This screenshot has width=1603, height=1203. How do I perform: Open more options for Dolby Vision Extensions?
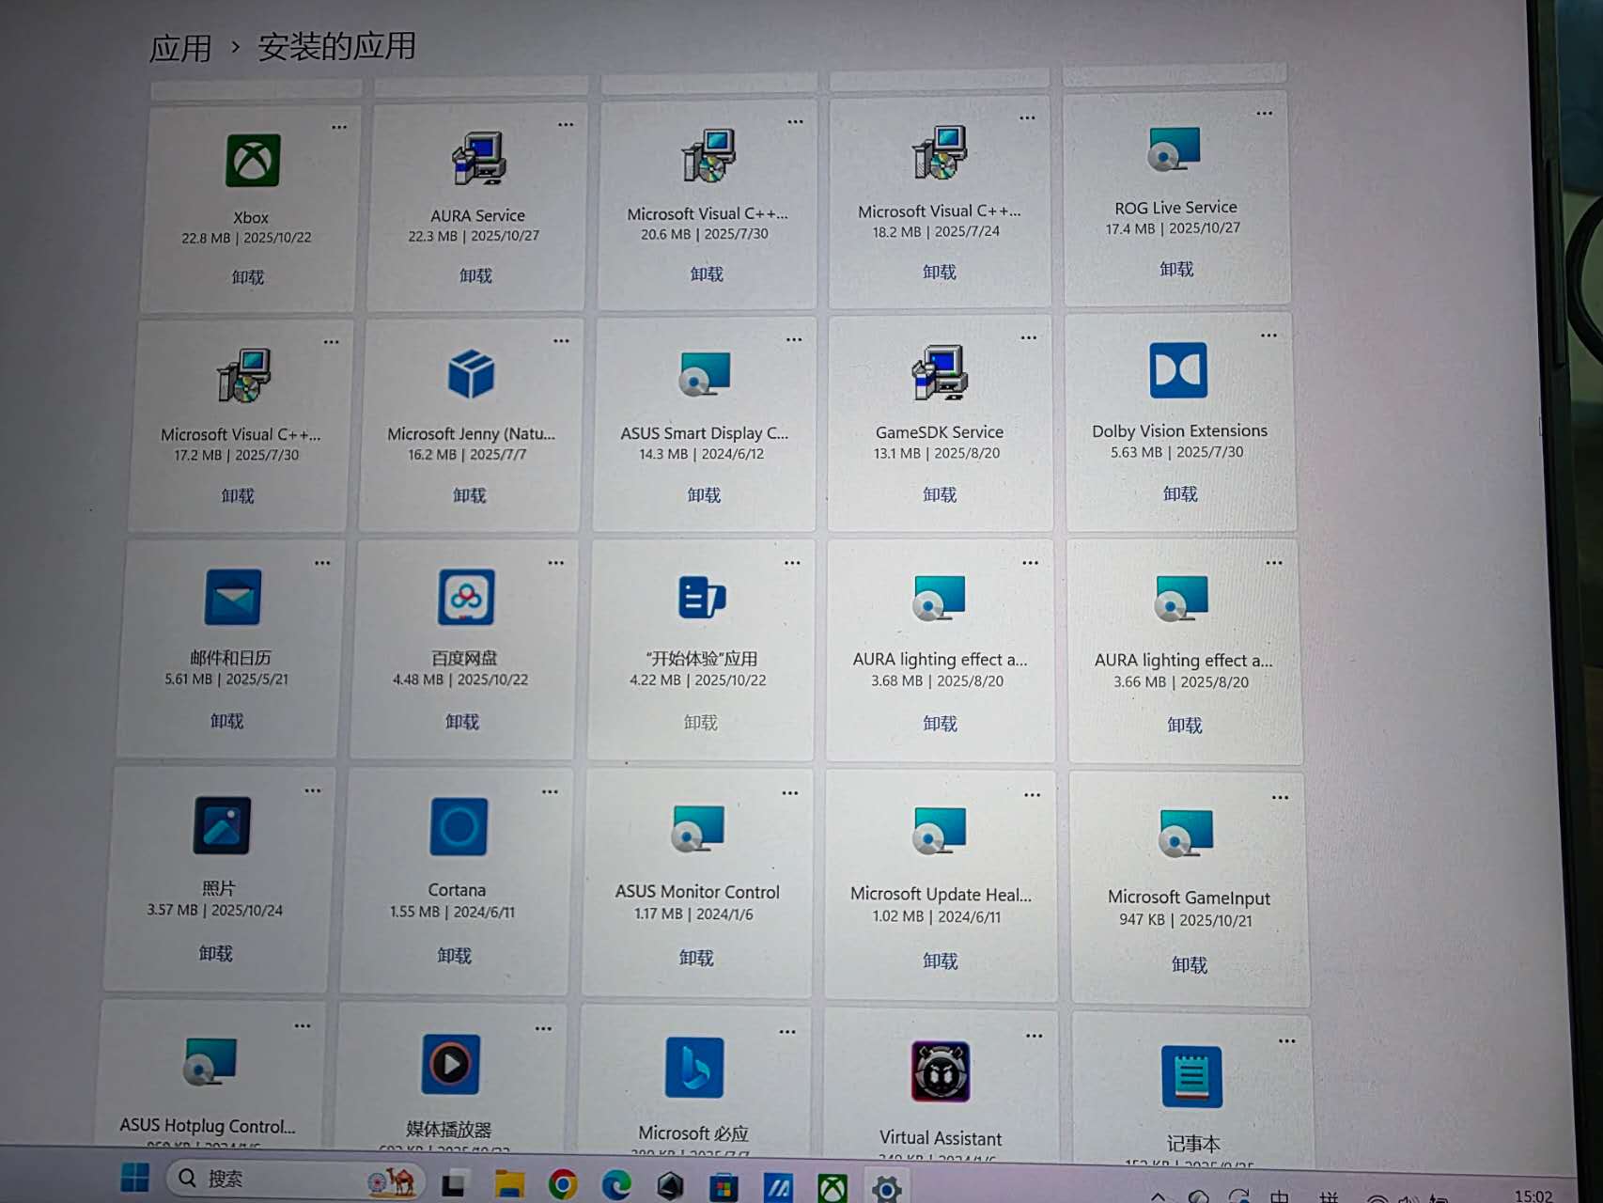pos(1268,336)
